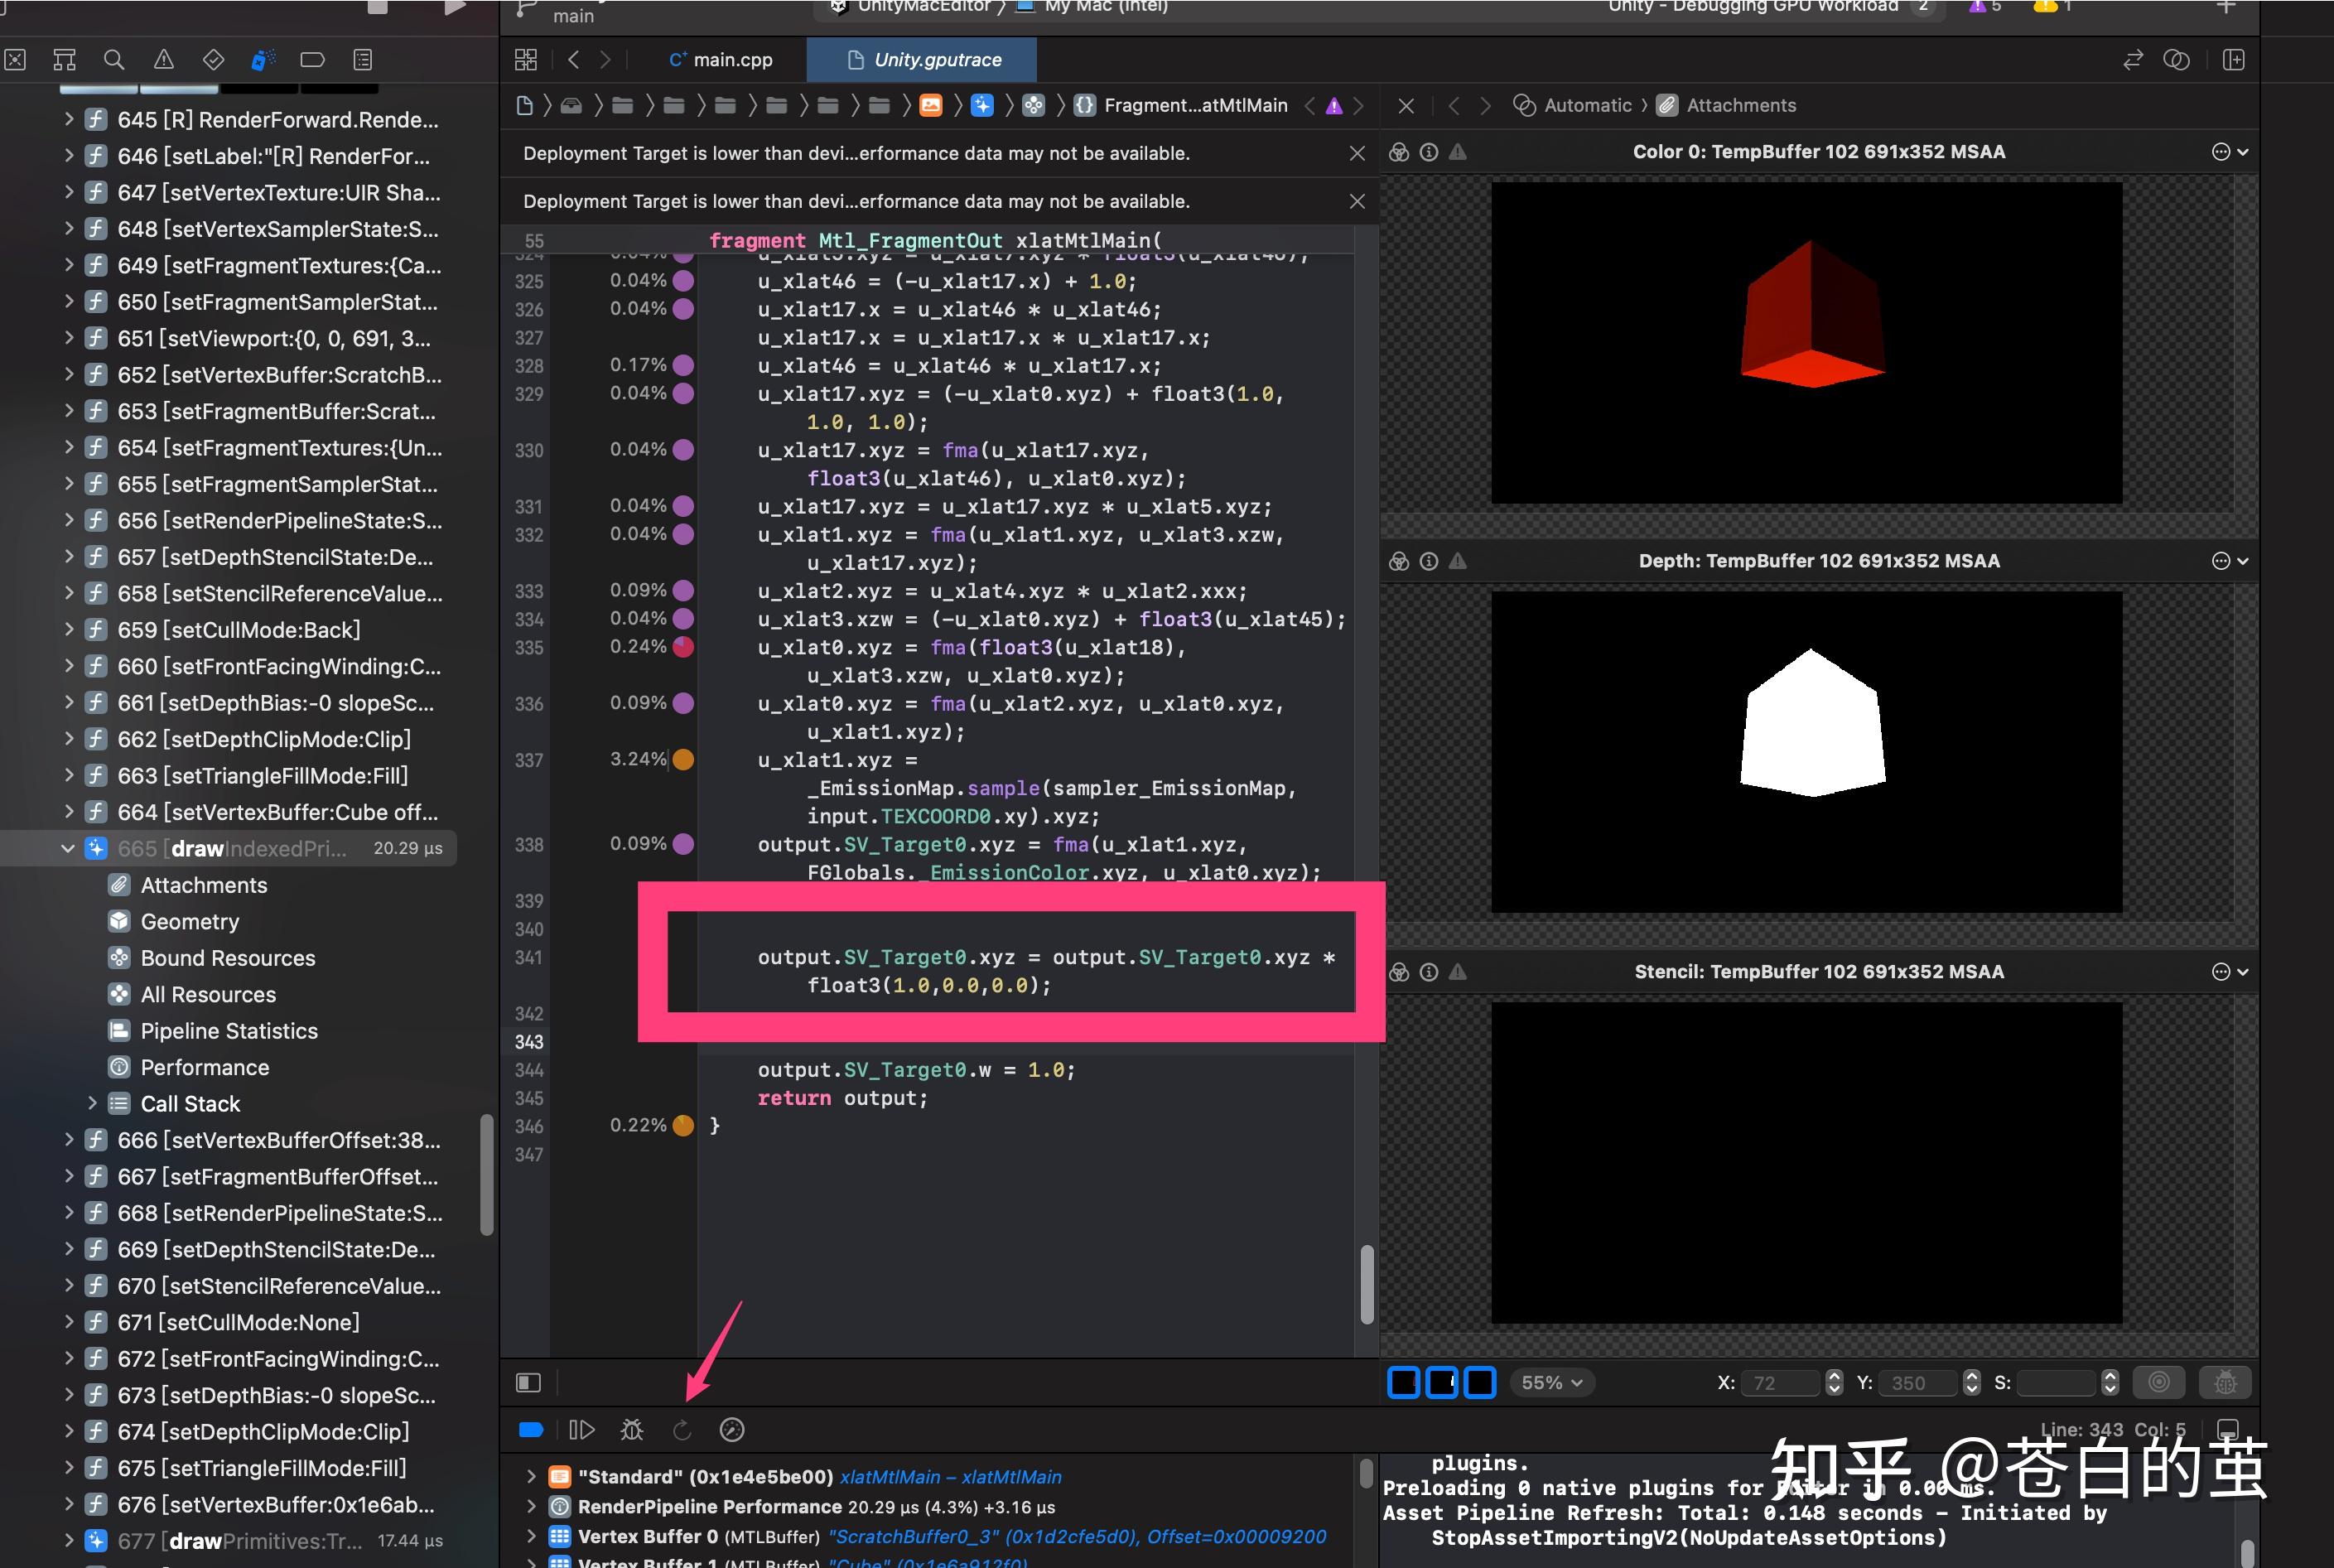This screenshot has width=2334, height=1568.
Task: Dismiss the Deployment Target warning banner
Action: (1357, 153)
